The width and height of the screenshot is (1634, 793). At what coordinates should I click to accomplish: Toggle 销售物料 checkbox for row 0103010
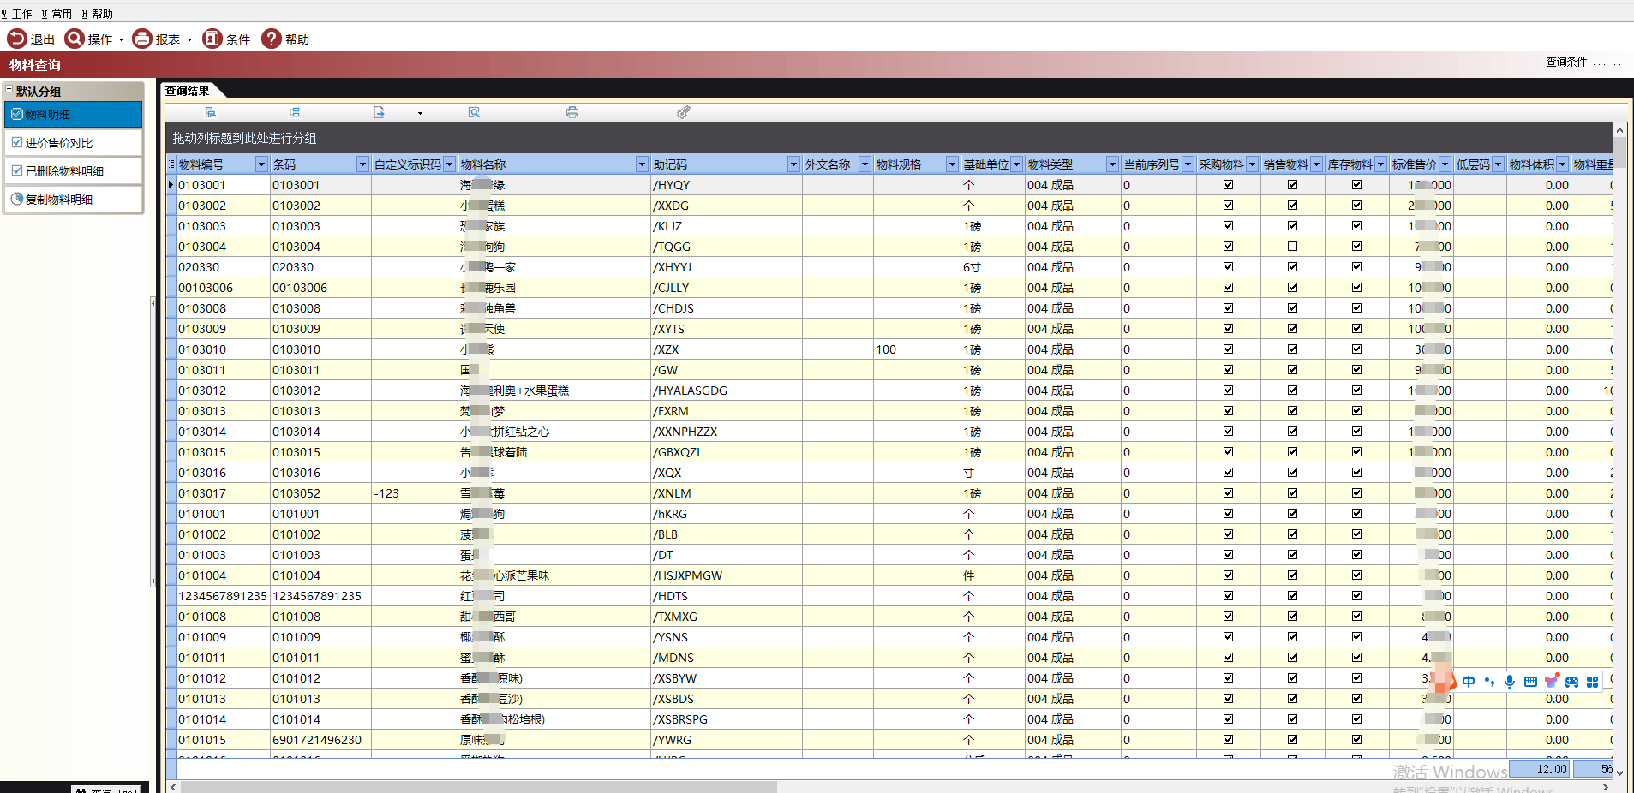tap(1292, 349)
